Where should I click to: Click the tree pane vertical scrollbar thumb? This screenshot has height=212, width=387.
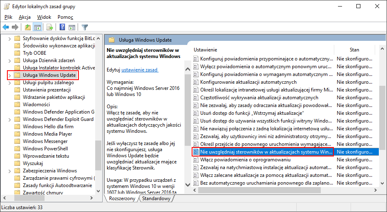tap(98, 155)
